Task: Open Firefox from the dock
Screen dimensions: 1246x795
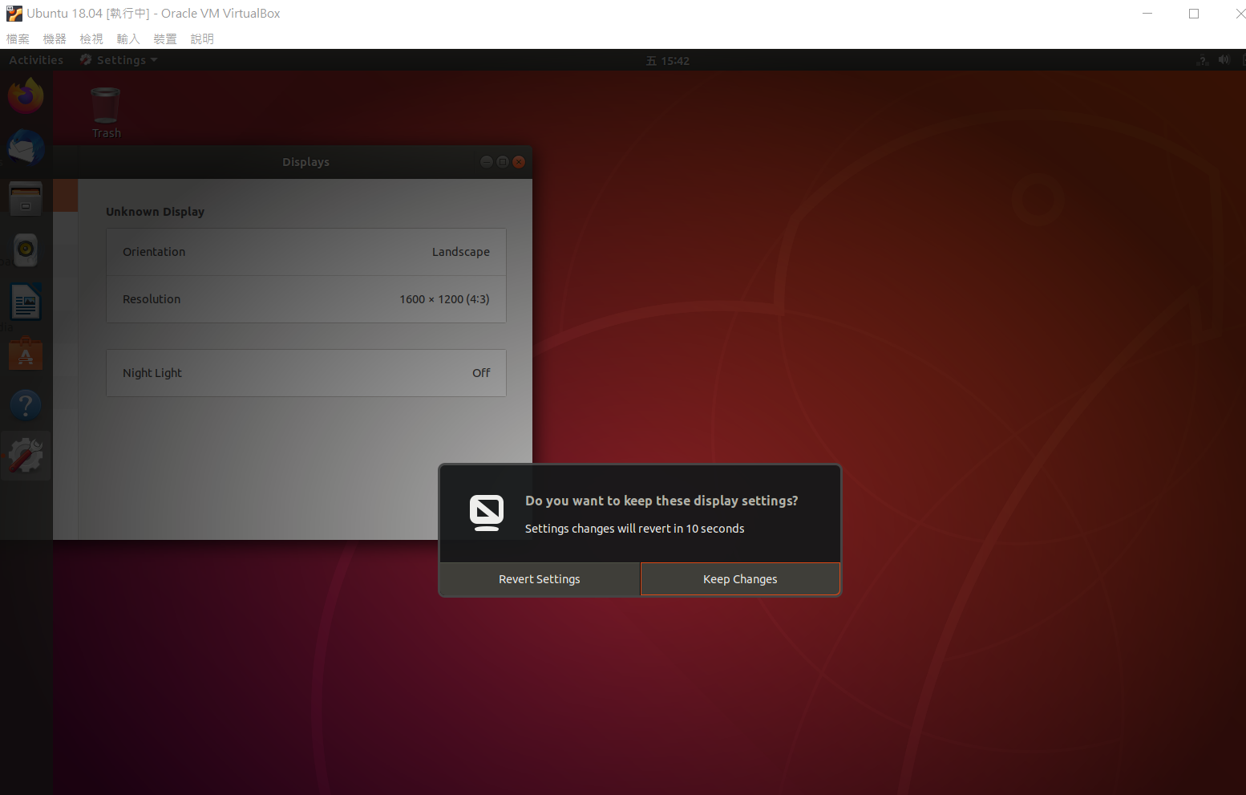Action: (26, 96)
